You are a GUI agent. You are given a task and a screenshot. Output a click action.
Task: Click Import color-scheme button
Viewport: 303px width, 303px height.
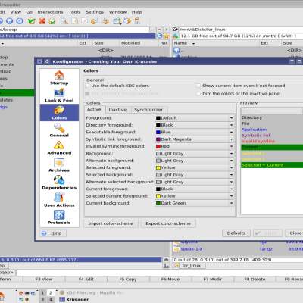click(111, 223)
